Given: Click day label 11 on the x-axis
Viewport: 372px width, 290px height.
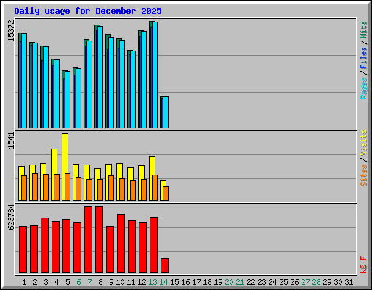Looking at the screenshot, I should (x=131, y=282).
